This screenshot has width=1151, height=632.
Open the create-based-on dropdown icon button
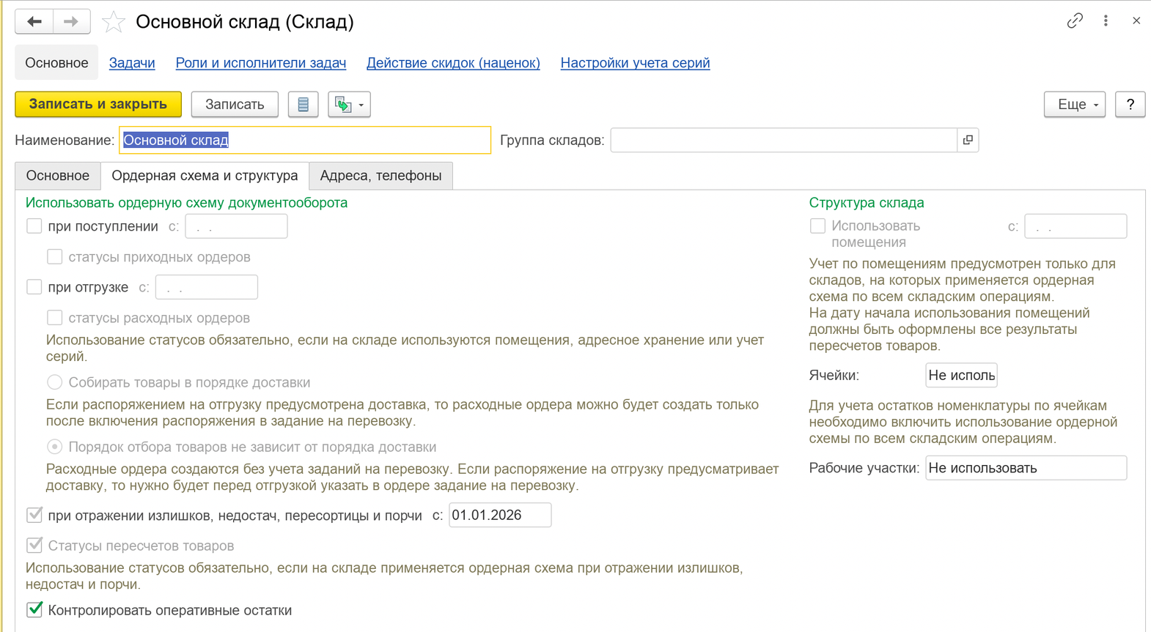point(349,105)
